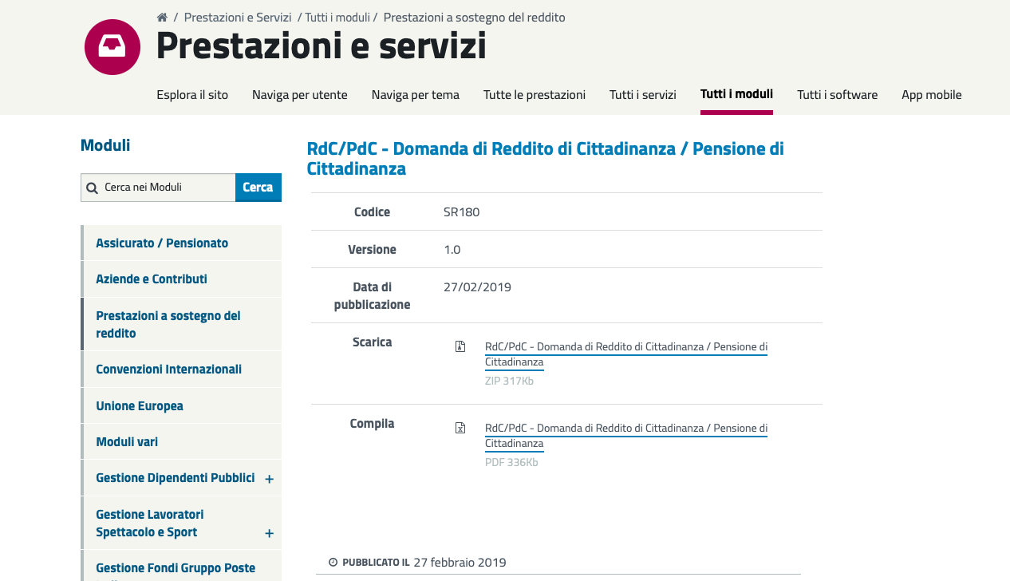Open App mobile section
Image resolution: width=1010 pixels, height=581 pixels.
tap(932, 94)
